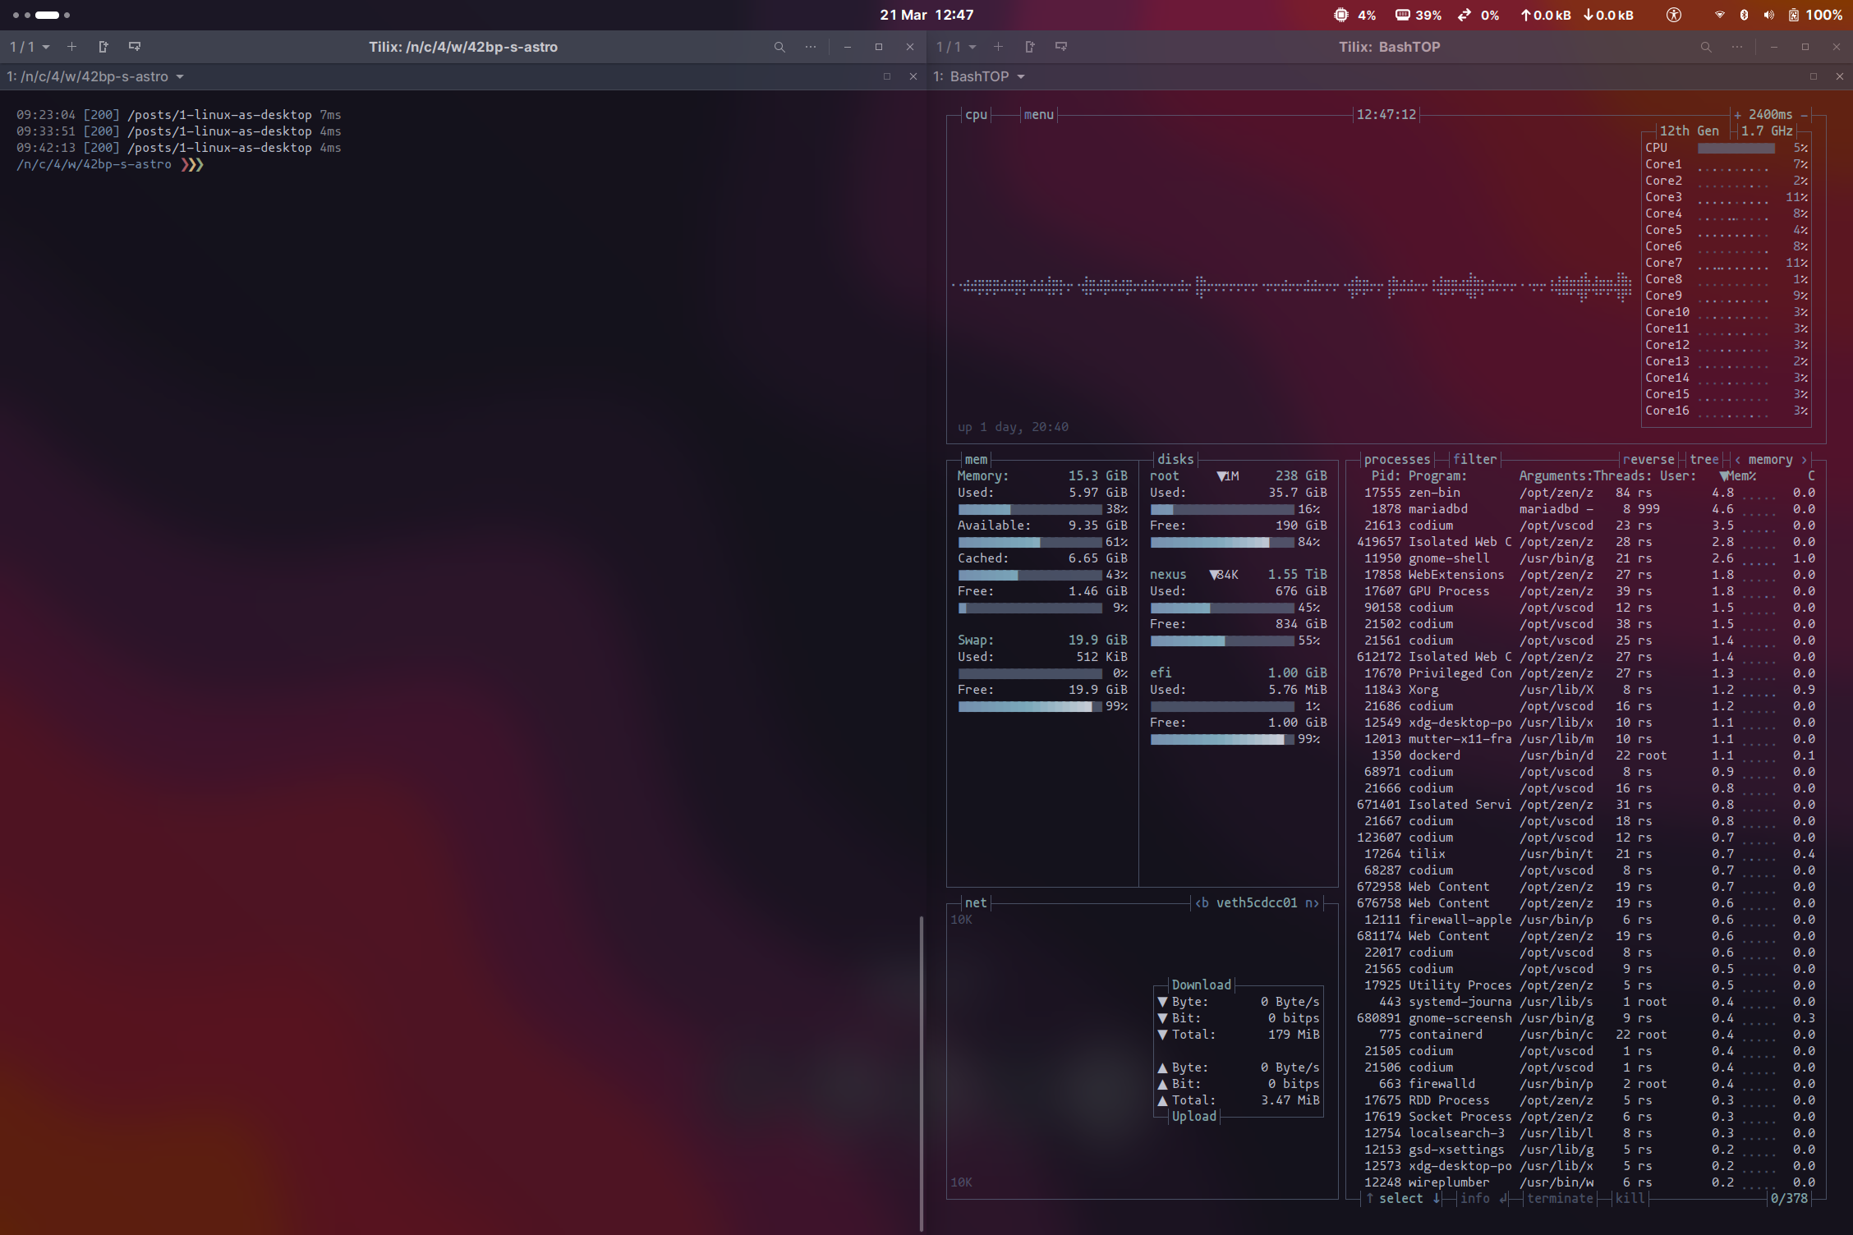
Task: Click select in the processes footer
Action: pos(1401,1199)
